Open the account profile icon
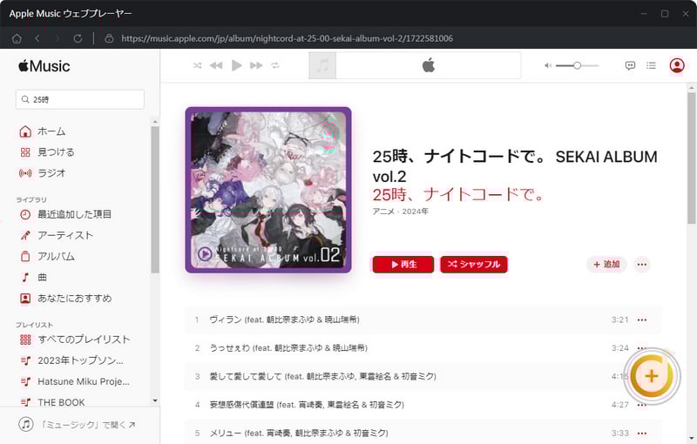Screen dimensions: 697x444 point(677,65)
